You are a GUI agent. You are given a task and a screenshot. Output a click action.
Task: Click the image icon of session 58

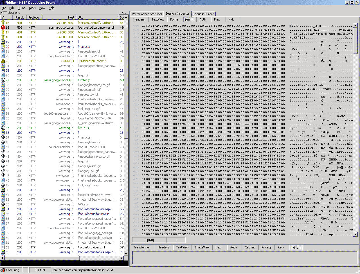(3, 228)
